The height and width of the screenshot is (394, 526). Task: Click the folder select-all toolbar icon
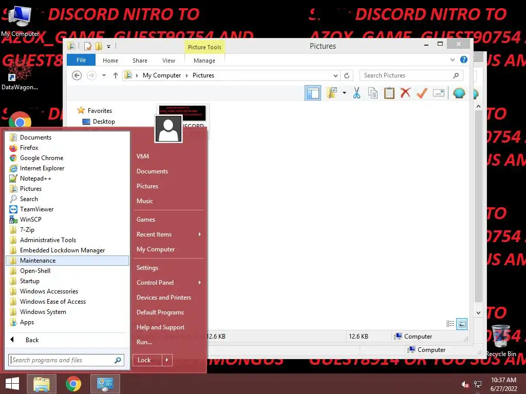click(332, 93)
